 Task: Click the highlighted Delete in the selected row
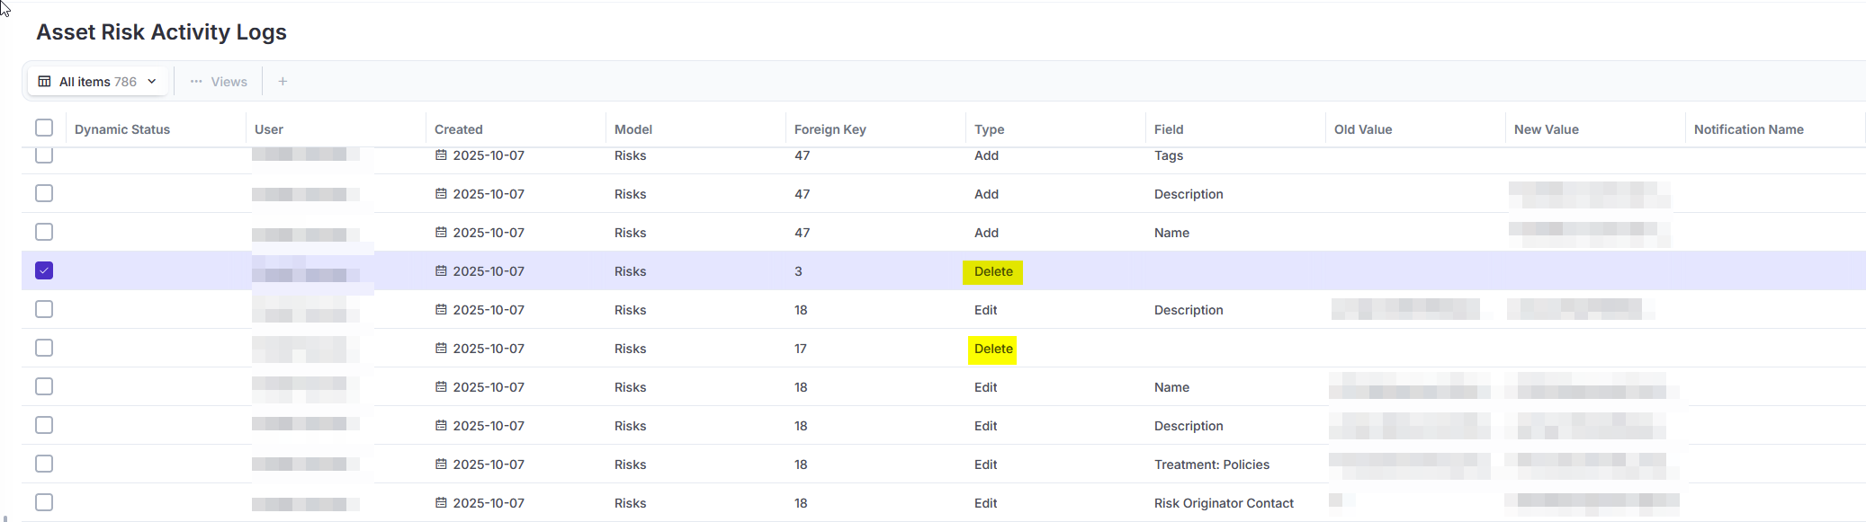992,271
